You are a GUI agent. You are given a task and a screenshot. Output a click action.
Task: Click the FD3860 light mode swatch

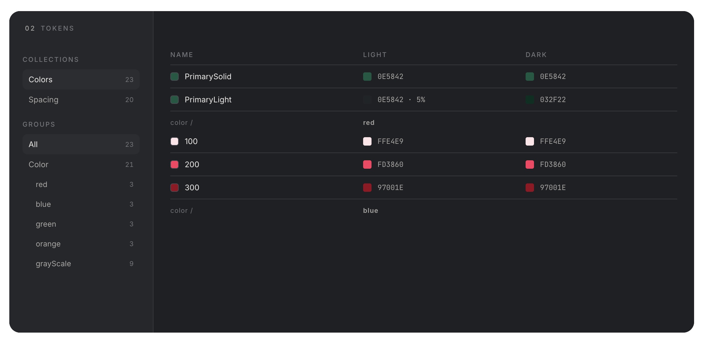367,164
